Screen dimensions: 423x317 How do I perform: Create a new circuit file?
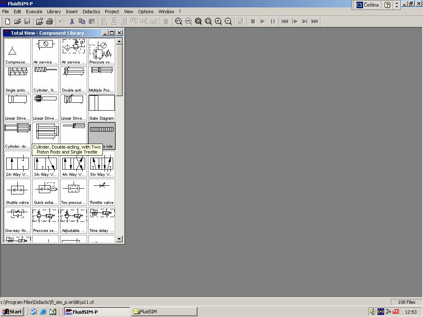click(7, 21)
